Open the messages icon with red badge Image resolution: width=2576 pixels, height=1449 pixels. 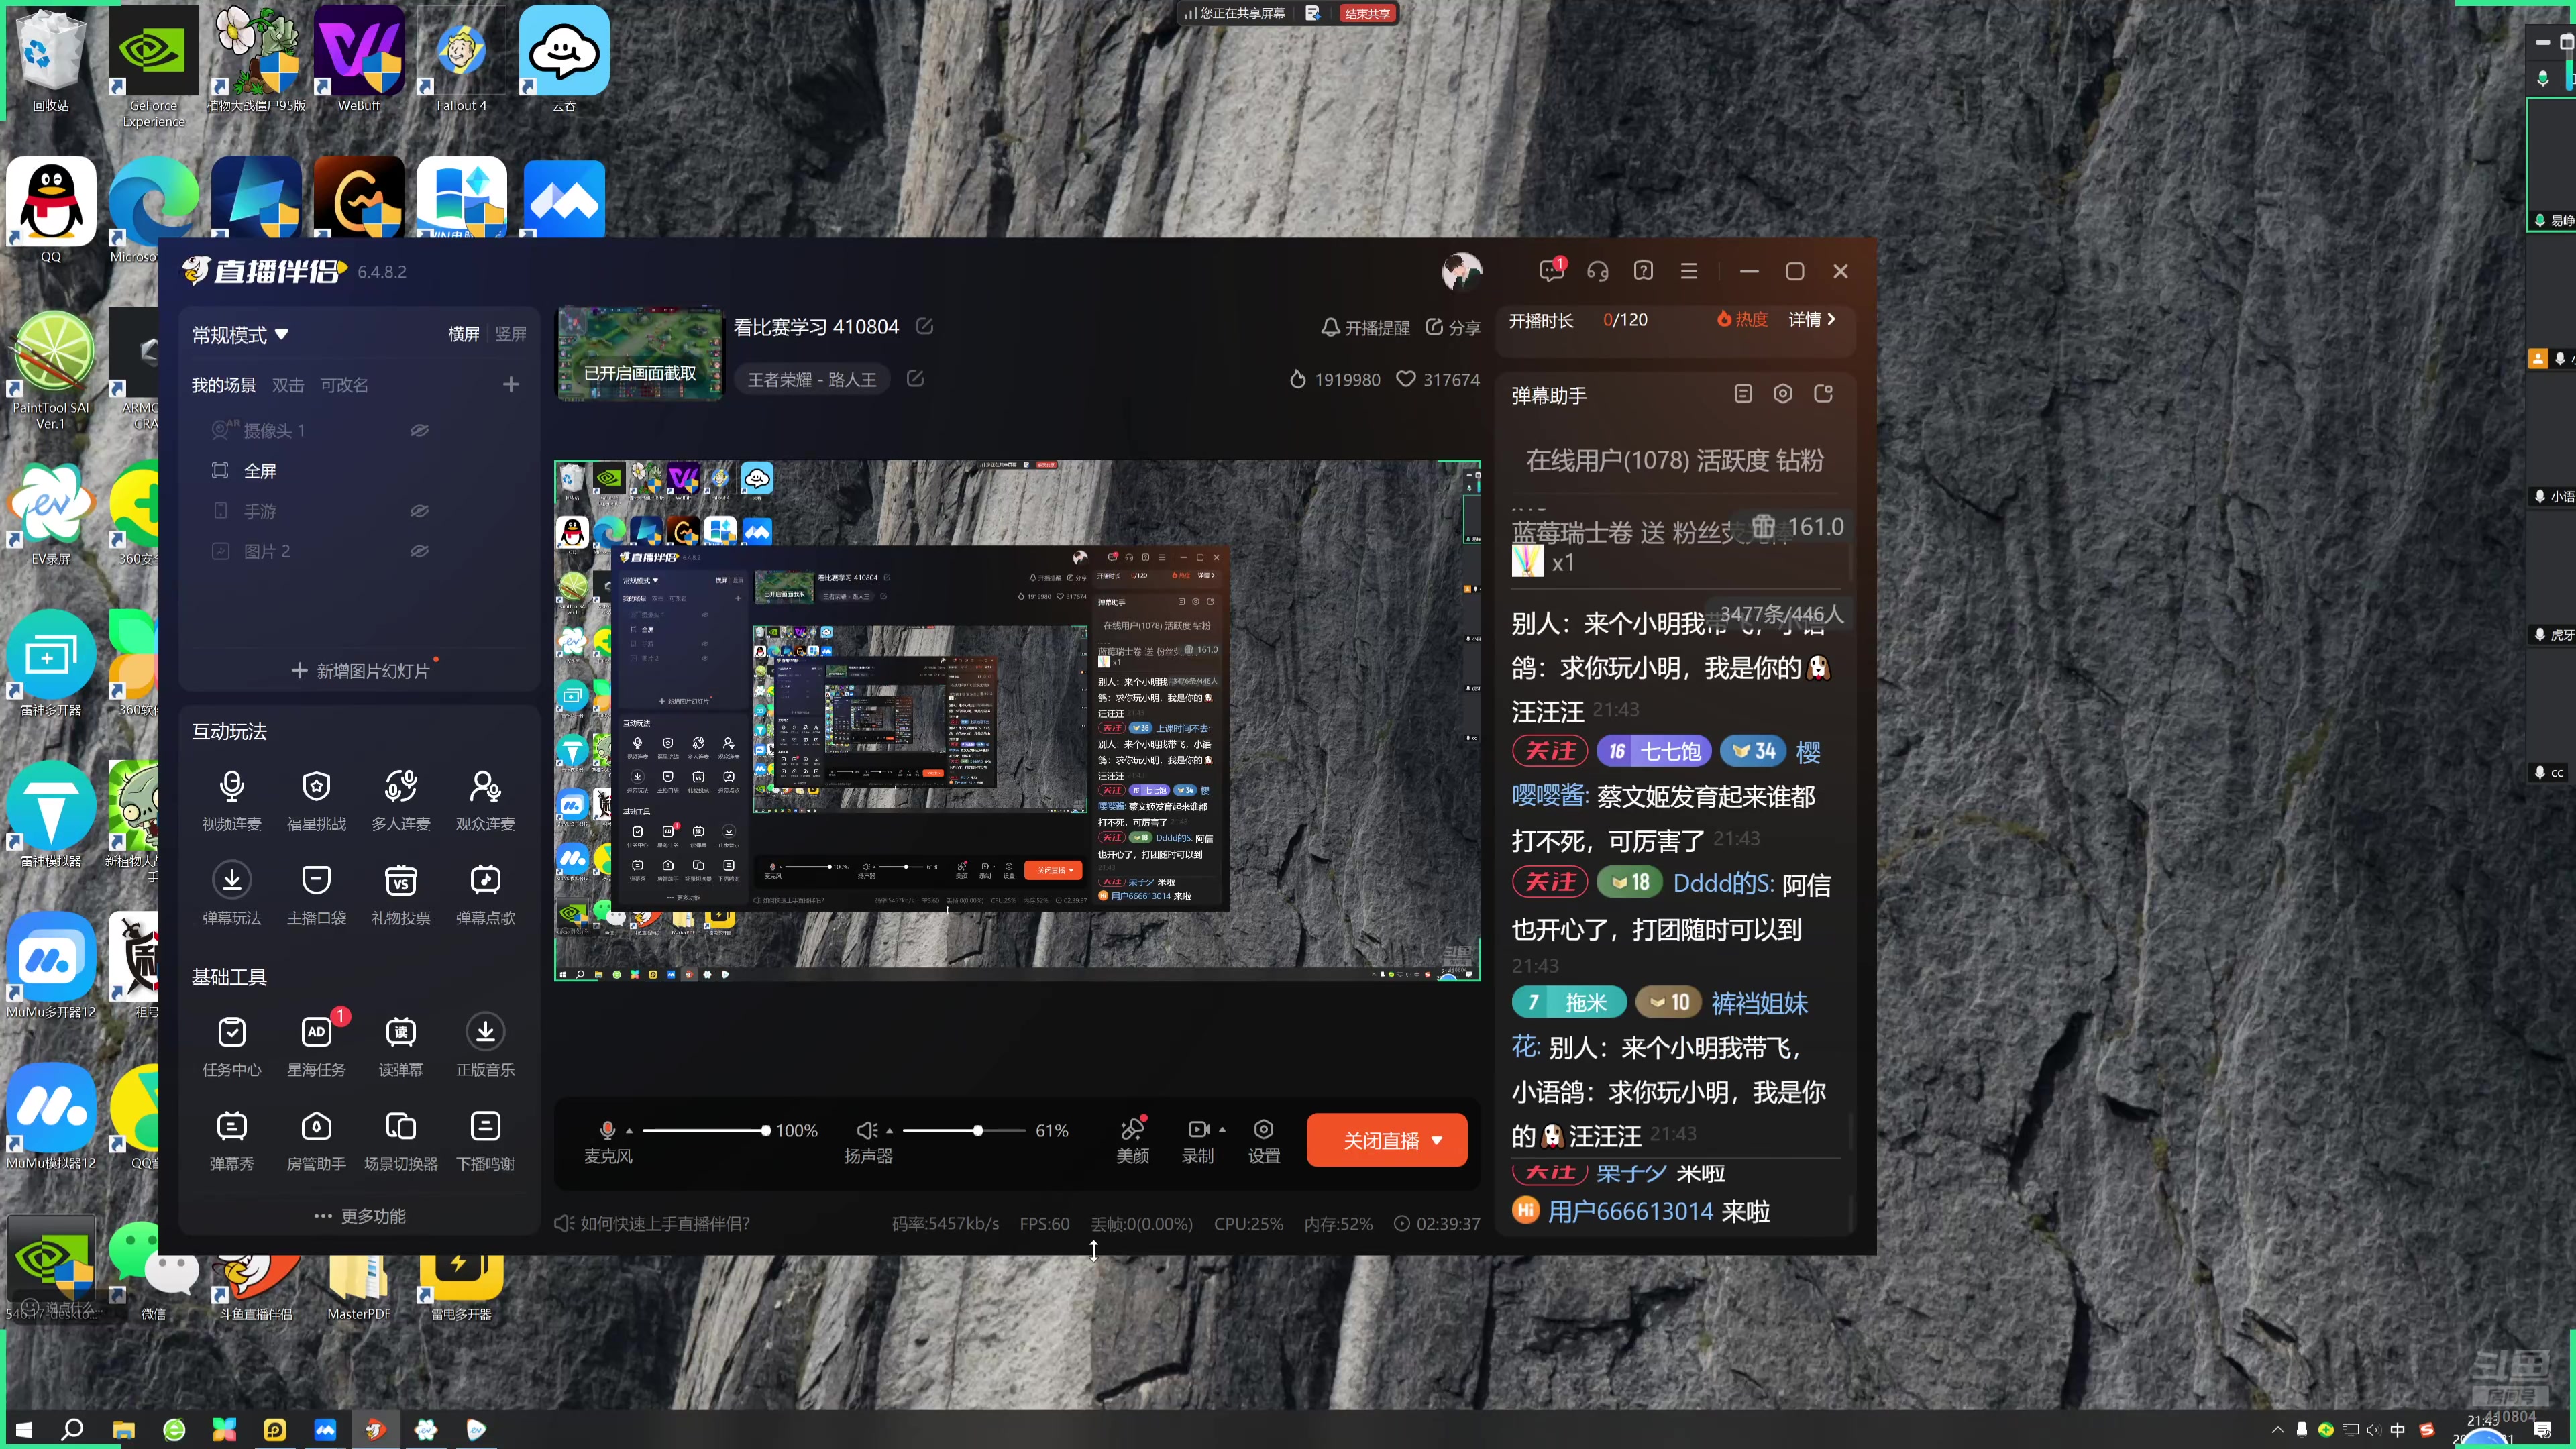[x=1551, y=270]
